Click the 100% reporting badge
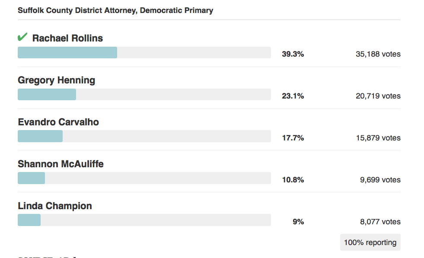 (370, 242)
